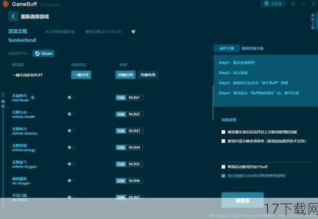Toggle the Infinite Stamina switch
Image resolution: width=318 pixels, height=219 pixels.
(71, 130)
